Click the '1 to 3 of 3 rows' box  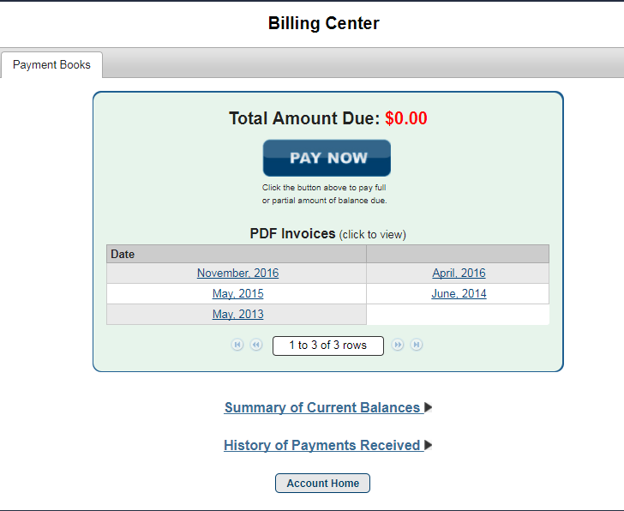[x=328, y=346]
